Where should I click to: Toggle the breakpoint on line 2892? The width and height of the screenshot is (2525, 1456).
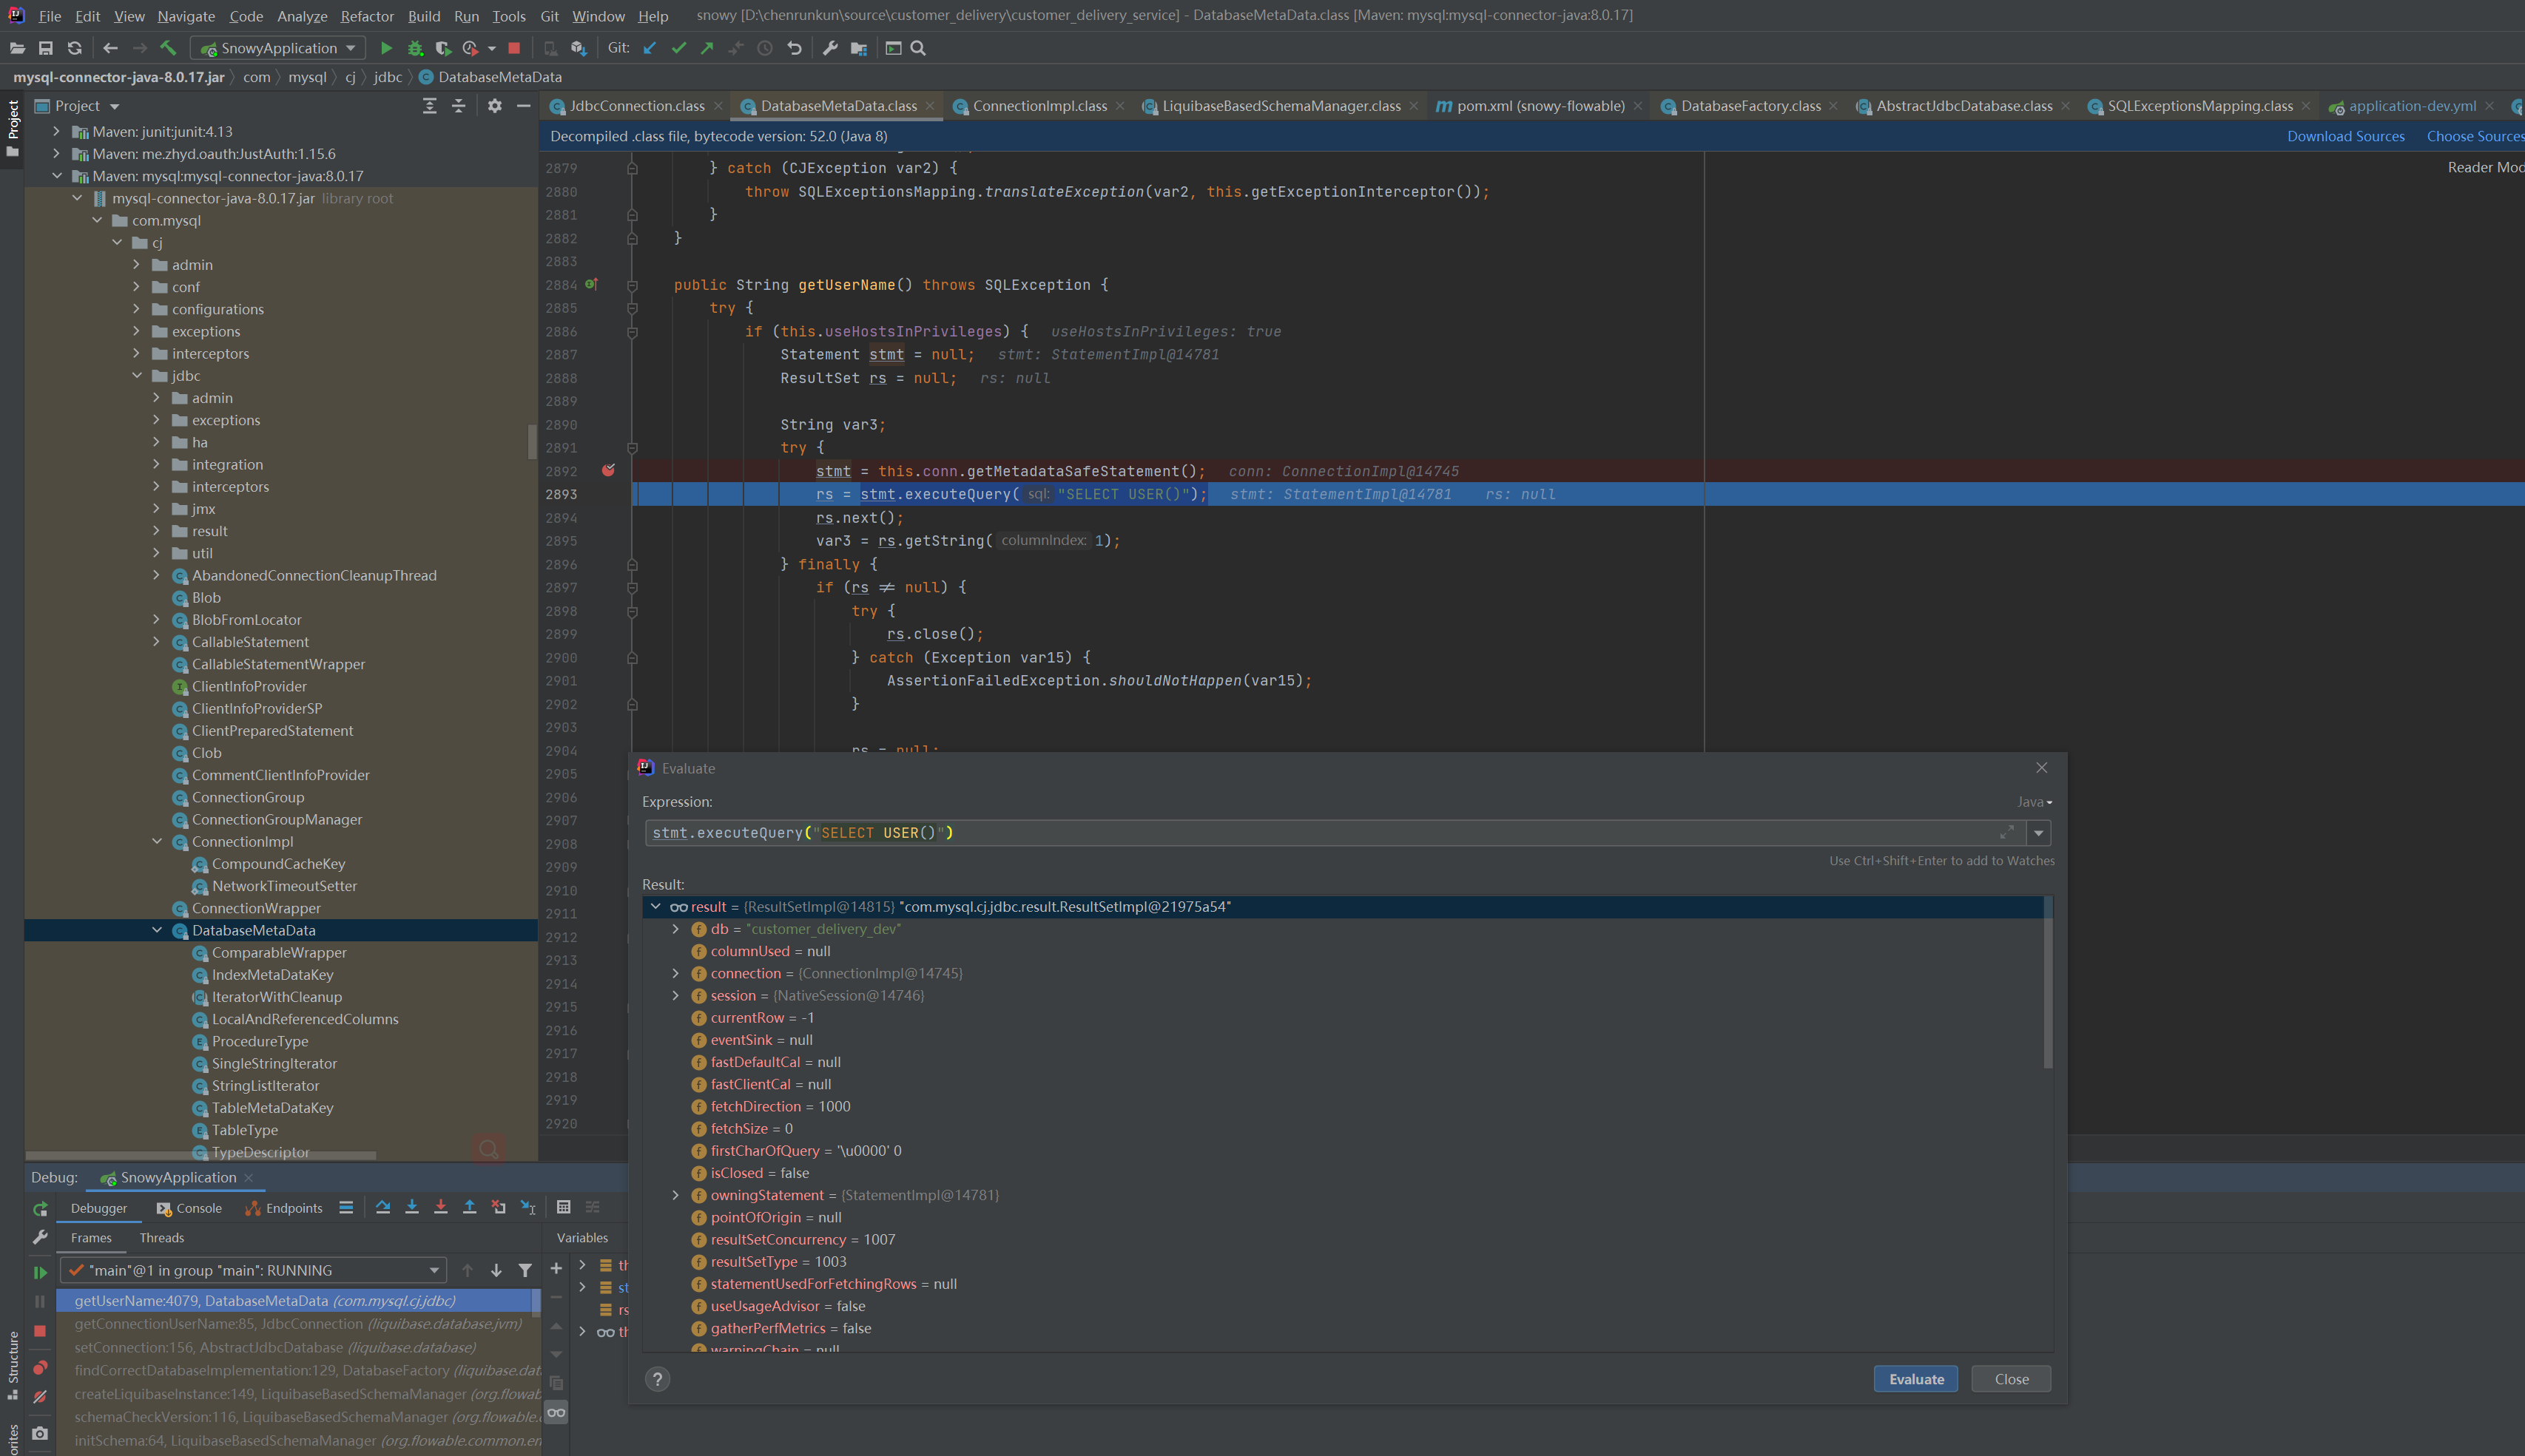[608, 470]
